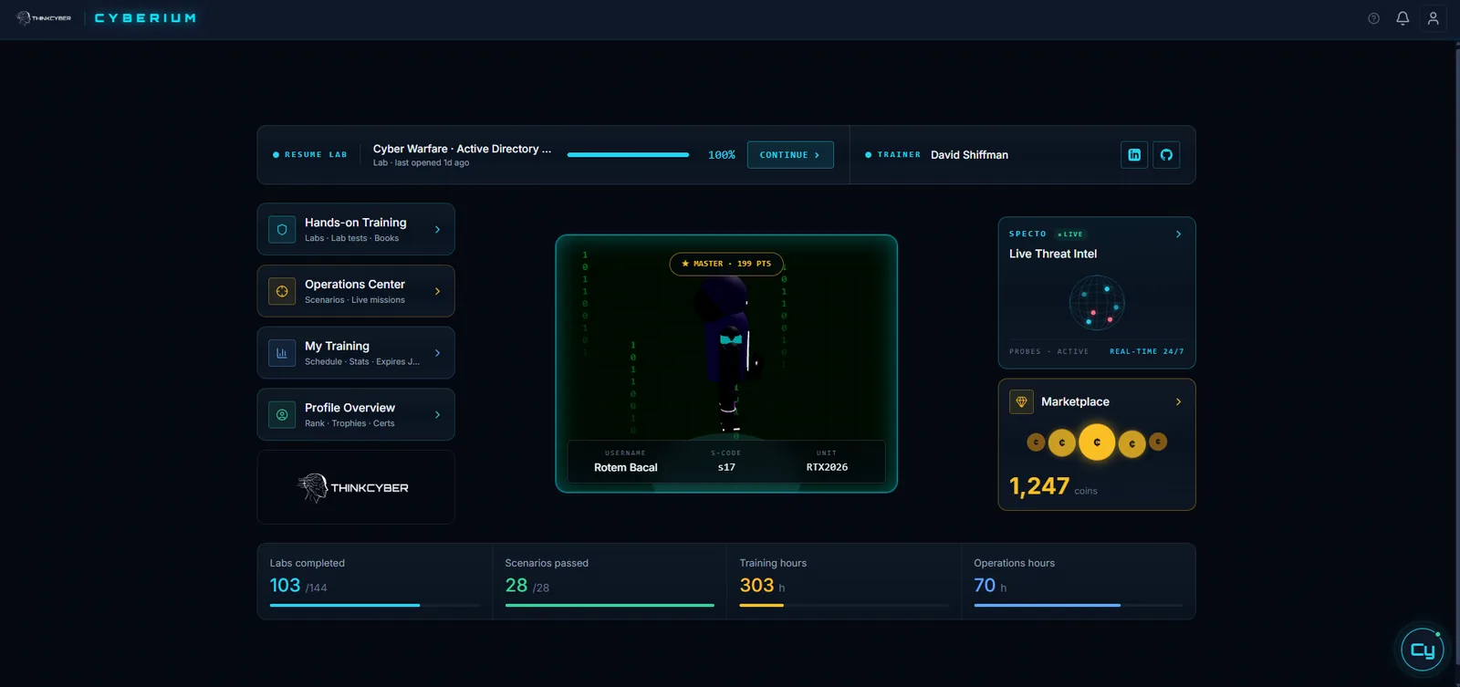
Task: Click the Operations hours progress bar
Action: 1079,605
